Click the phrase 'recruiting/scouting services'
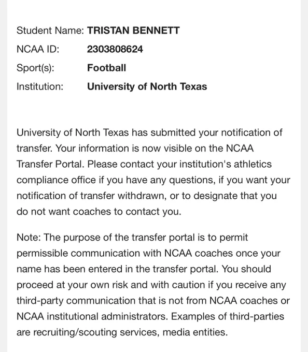Screen dimensions: 308x352 click(x=96, y=332)
